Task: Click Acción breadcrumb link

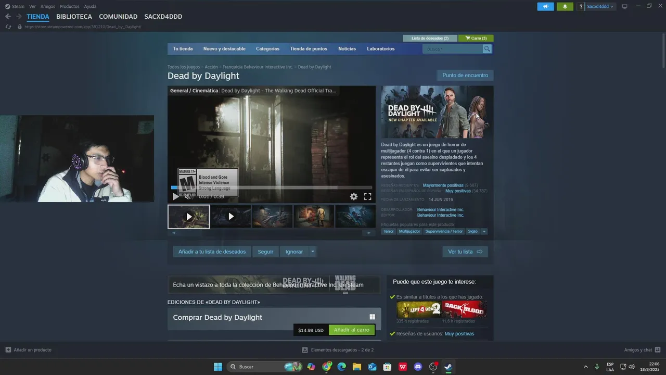Action: (x=211, y=67)
